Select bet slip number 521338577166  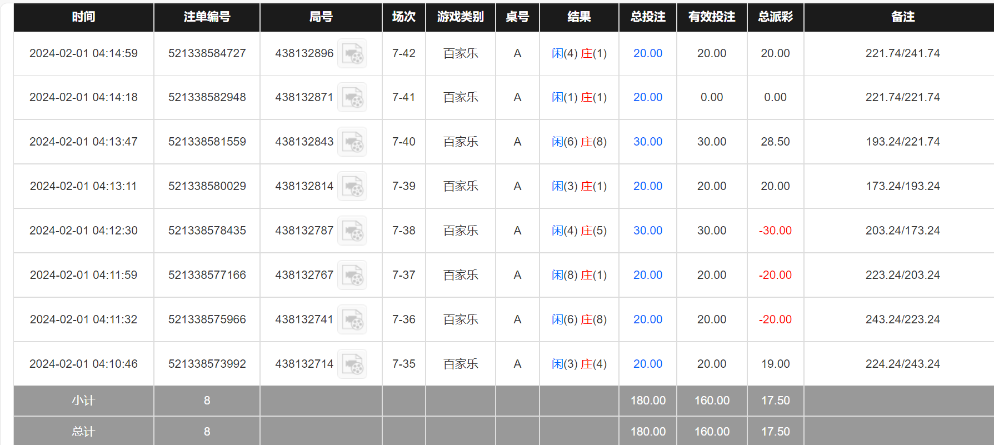click(x=207, y=275)
